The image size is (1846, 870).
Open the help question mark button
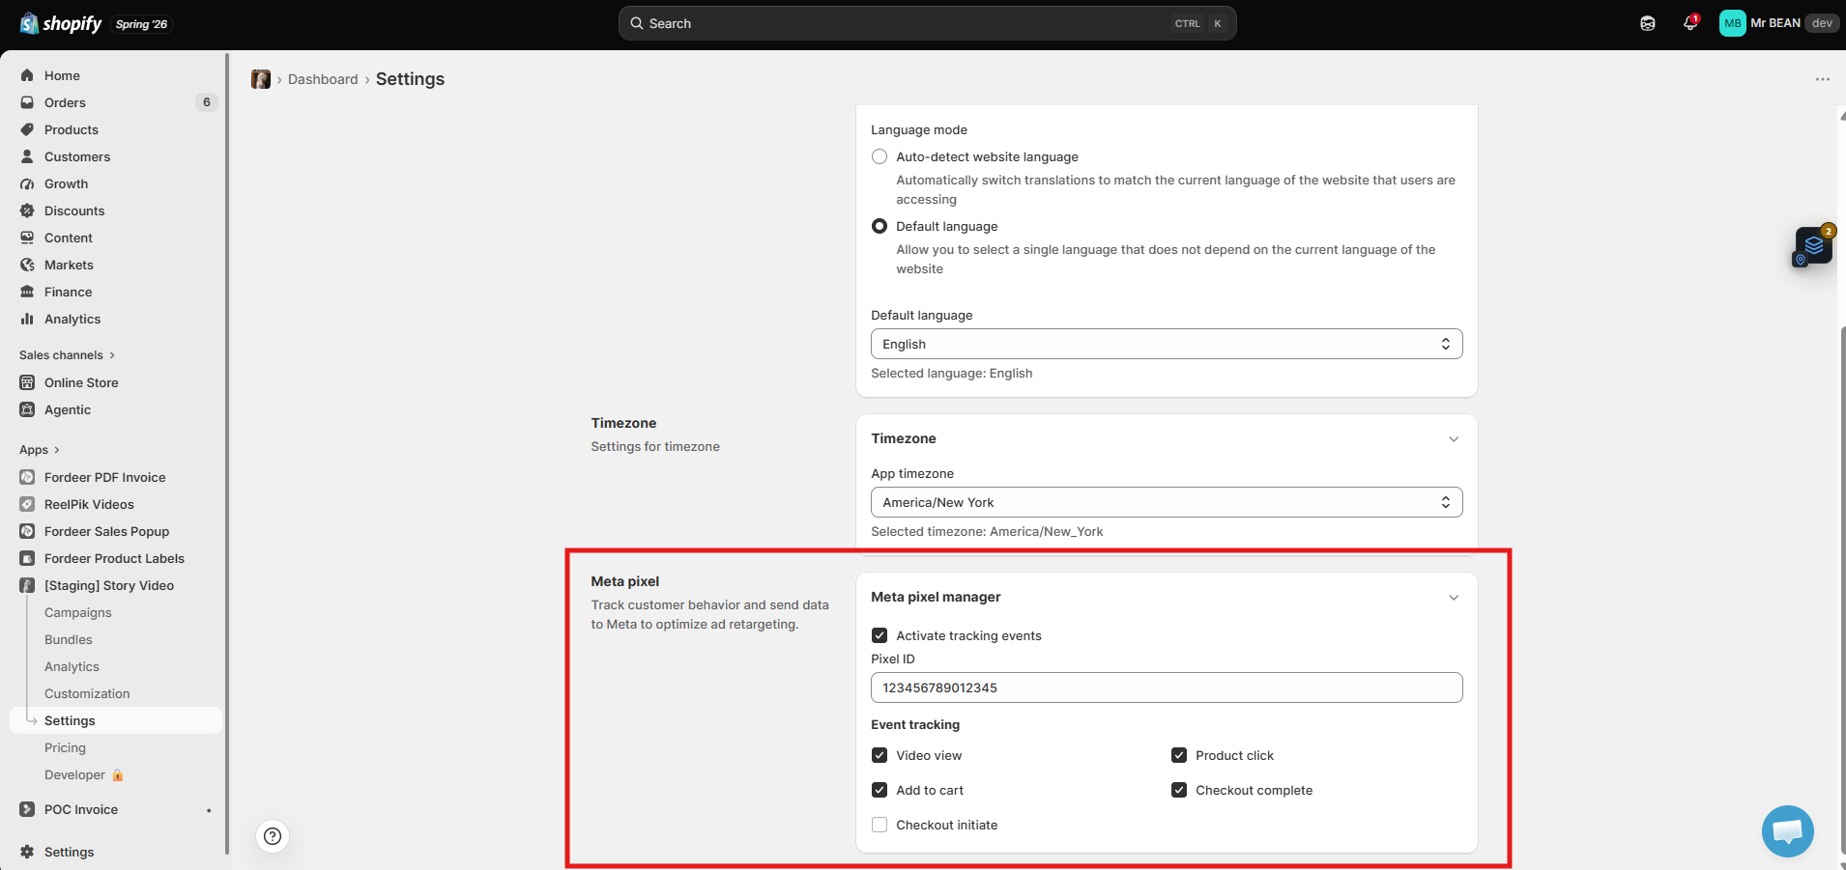click(x=273, y=836)
